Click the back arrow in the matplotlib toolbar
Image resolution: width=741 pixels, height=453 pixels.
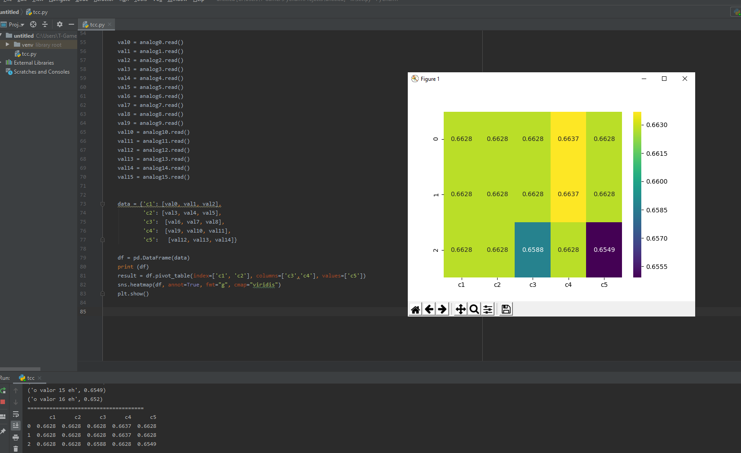pyautogui.click(x=429, y=309)
